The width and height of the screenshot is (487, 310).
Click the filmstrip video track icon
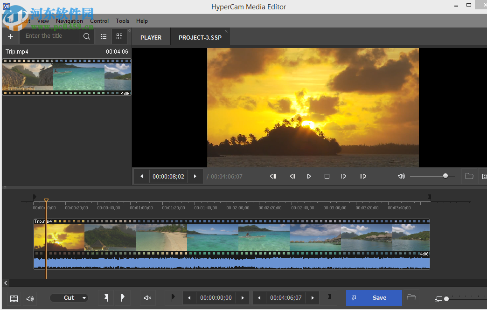pos(14,298)
